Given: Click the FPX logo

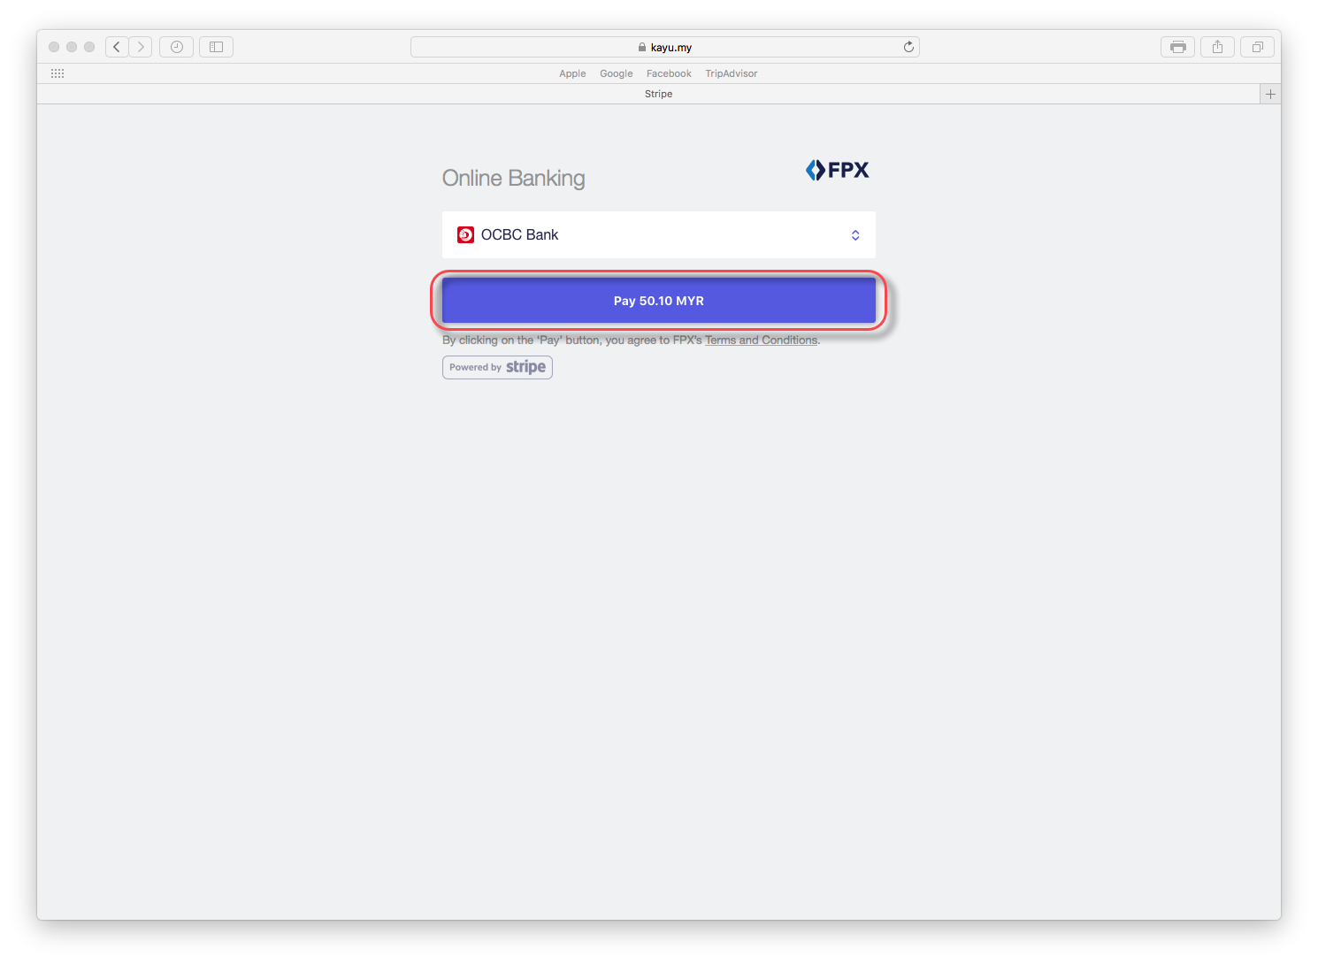Looking at the screenshot, I should point(837,170).
